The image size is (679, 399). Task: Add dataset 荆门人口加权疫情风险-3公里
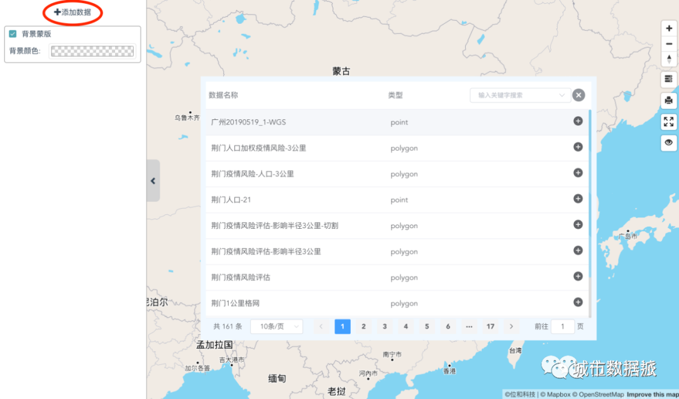pos(578,147)
